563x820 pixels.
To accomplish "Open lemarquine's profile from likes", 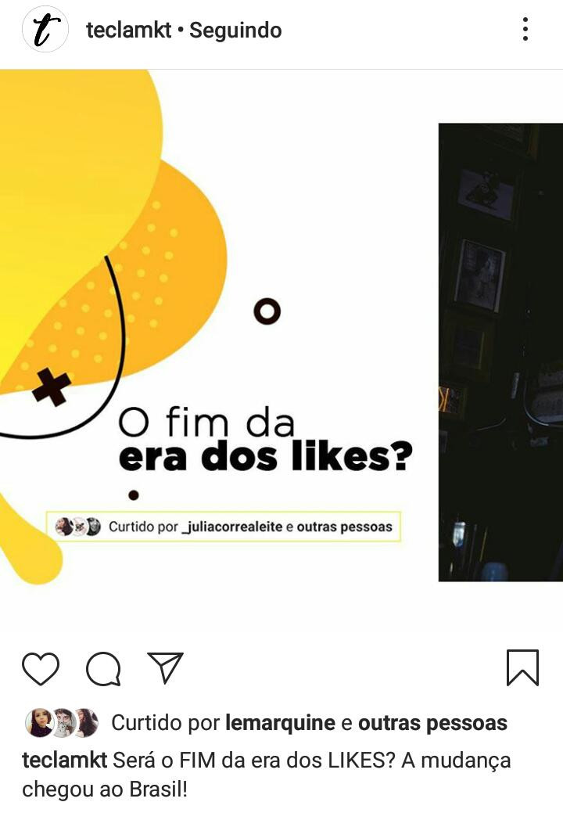I will click(280, 723).
